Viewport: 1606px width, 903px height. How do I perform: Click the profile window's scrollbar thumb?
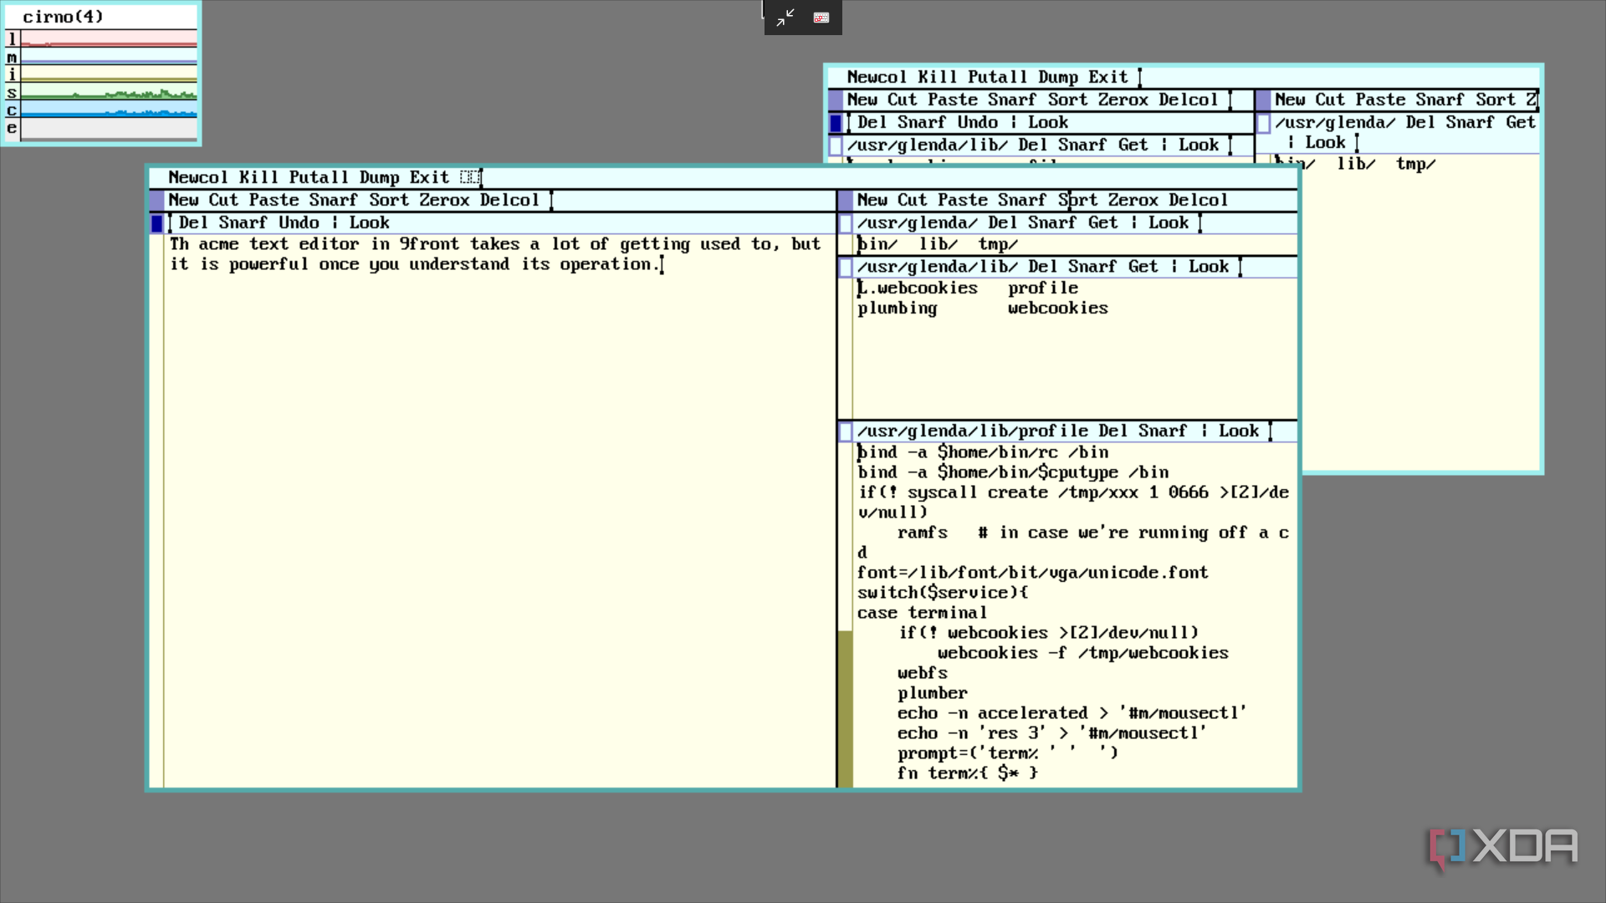click(845, 709)
